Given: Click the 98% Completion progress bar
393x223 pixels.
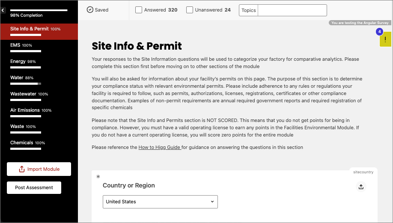Looking at the screenshot, I should click(x=39, y=10).
